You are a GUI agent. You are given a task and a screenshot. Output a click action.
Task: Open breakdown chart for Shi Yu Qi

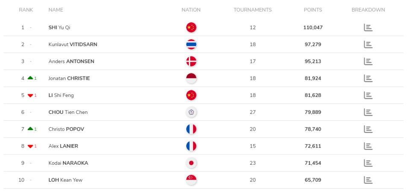click(x=368, y=27)
